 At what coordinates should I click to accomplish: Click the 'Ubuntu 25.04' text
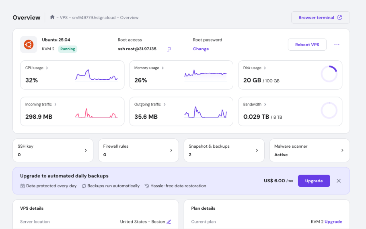click(56, 40)
